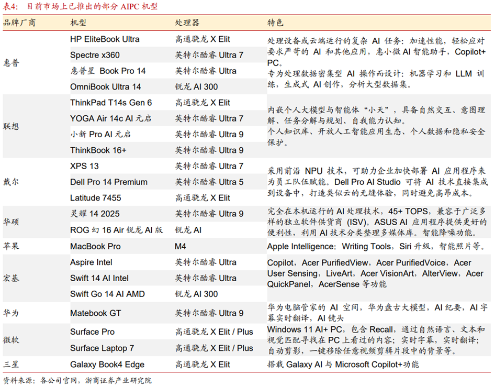Select "锐龙 AI 300" in the OmniBook Ultra 14 row
The height and width of the screenshot is (386, 495).
[x=196, y=86]
